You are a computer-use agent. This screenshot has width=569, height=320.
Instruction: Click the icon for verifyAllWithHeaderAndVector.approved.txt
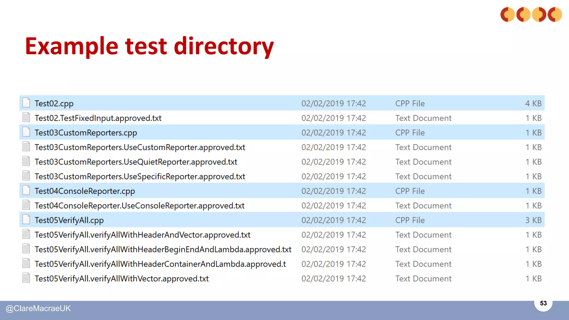coord(26,234)
